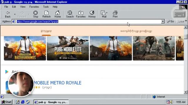Open the MOBILE METRO ROYALE app link
The image size is (188, 105).
point(58,83)
